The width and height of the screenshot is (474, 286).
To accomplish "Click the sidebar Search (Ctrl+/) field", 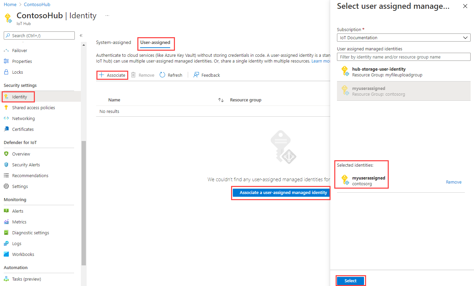I will tap(39, 35).
